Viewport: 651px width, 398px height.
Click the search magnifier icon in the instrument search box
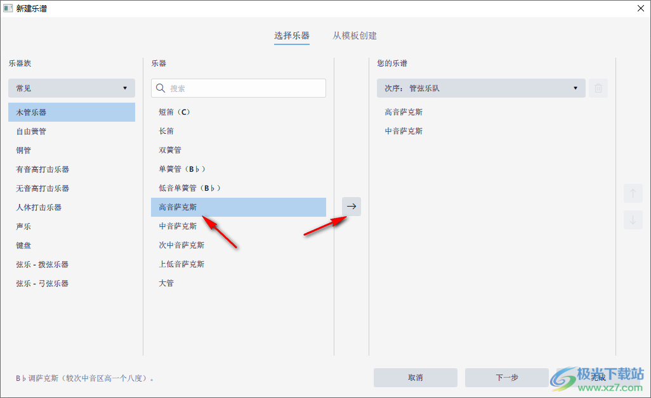point(159,88)
